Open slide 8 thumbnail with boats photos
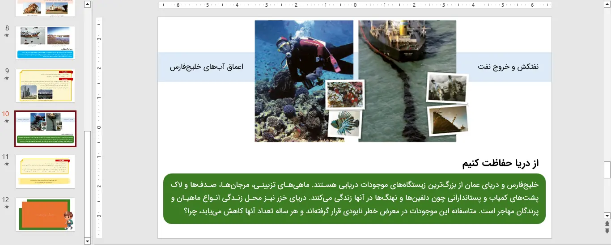This screenshot has width=611, height=245. [x=45, y=42]
